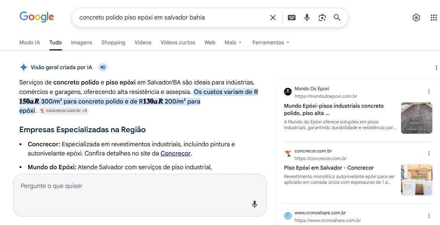The image size is (440, 225).
Task: Click 'A Mundo do Epóxi oferece' snippet
Action: coord(340,125)
